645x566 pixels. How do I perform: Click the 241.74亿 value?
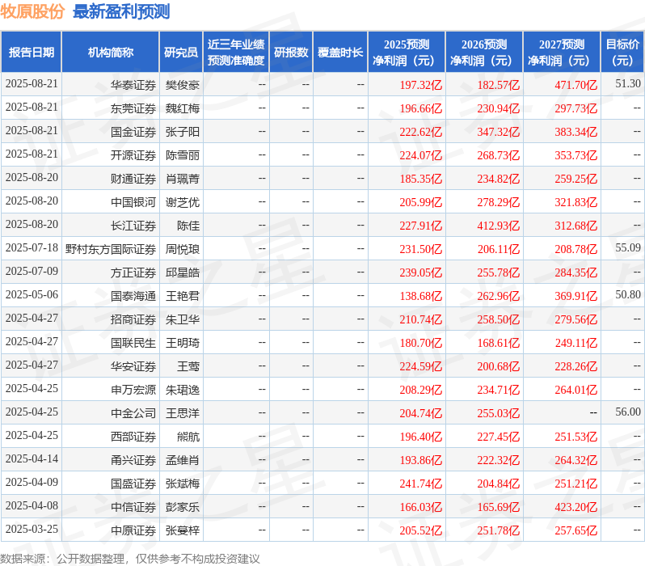pyautogui.click(x=421, y=484)
